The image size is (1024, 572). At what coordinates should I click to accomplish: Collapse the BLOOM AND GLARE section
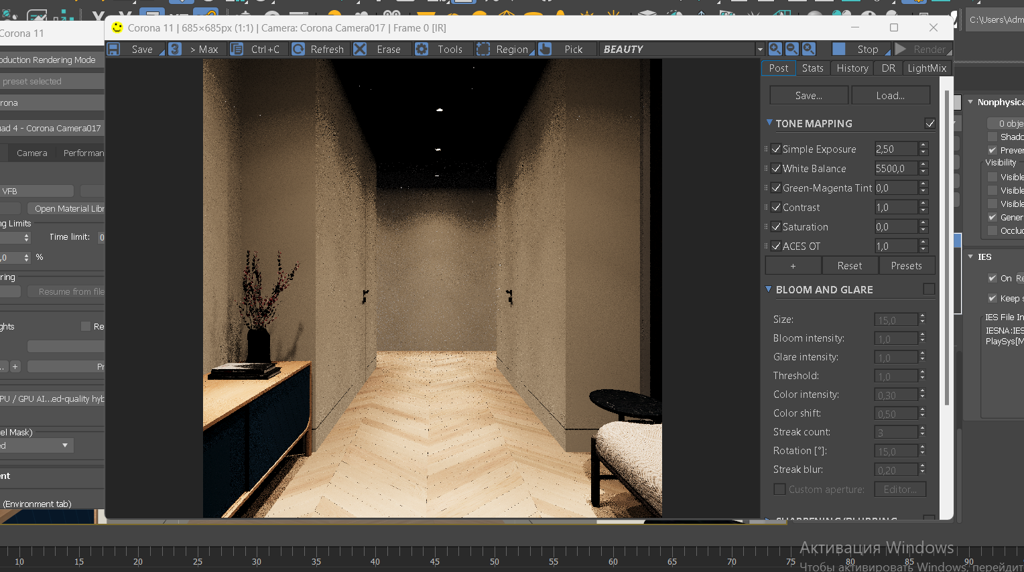(769, 289)
